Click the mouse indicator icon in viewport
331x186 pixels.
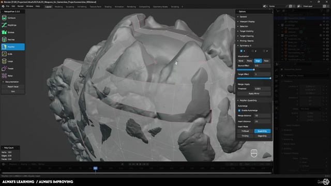pyautogui.click(x=254, y=153)
